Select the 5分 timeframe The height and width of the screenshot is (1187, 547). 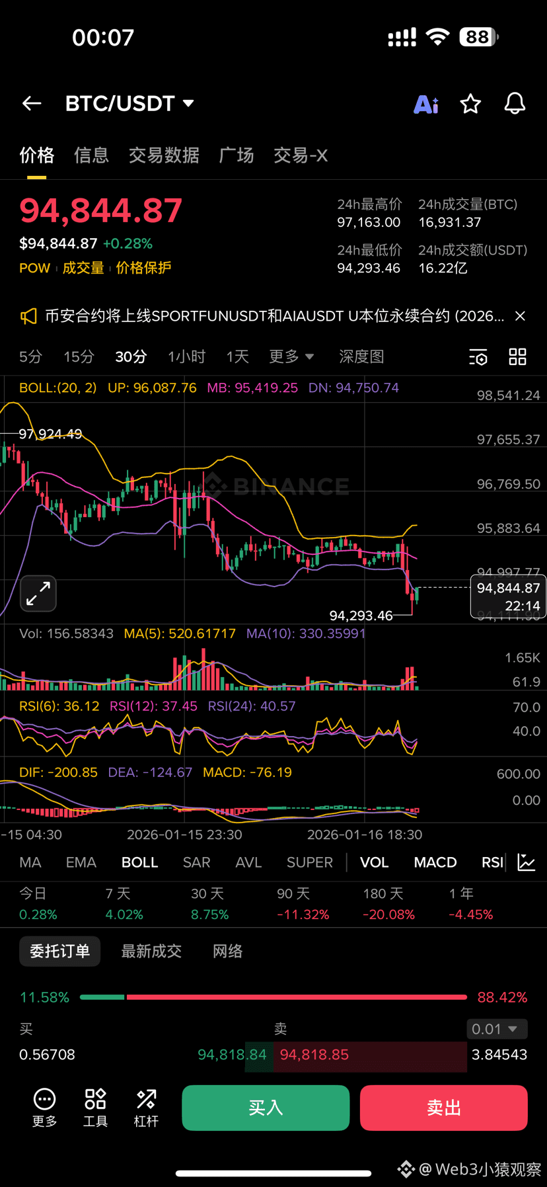(x=30, y=356)
